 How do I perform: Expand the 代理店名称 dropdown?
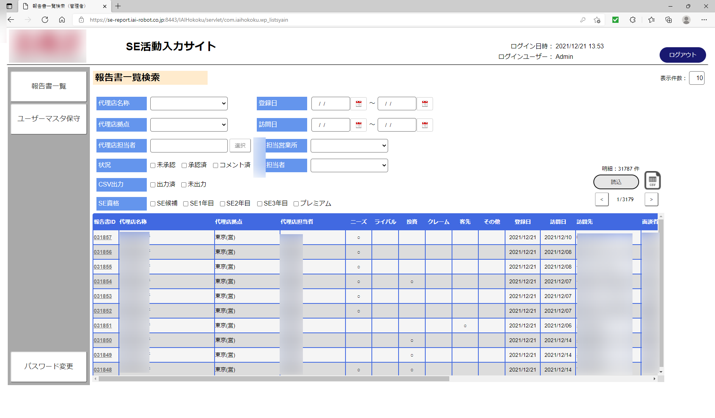pyautogui.click(x=189, y=103)
